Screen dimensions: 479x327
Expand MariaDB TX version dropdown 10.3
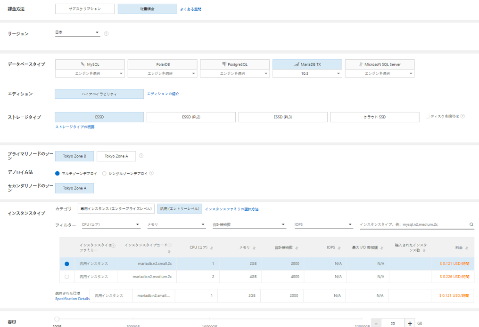point(307,73)
